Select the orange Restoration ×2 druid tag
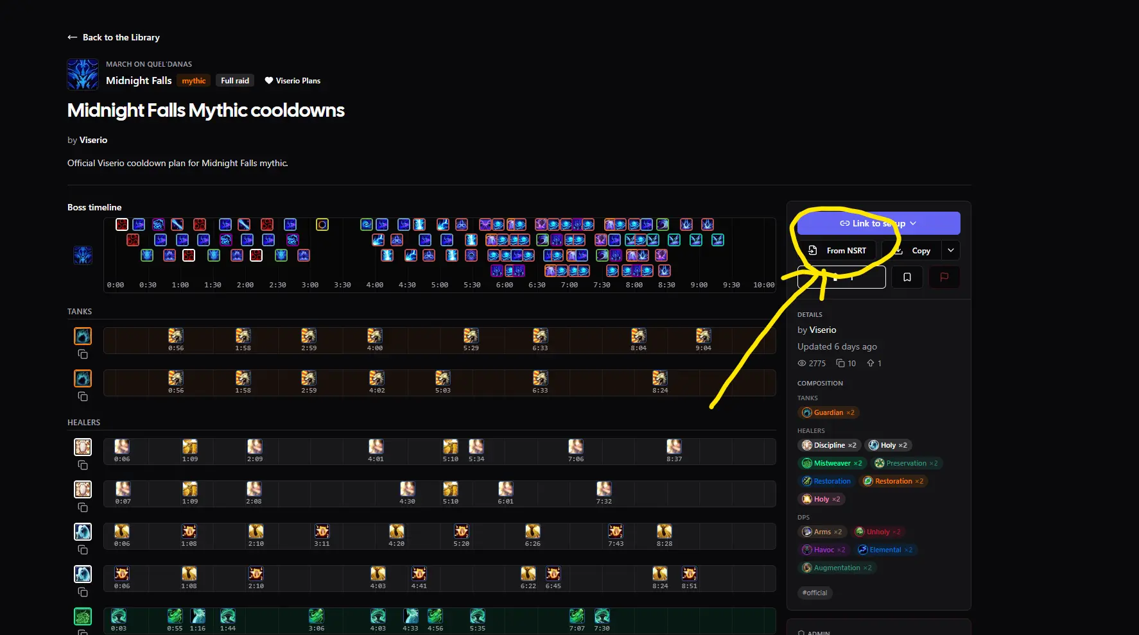Image resolution: width=1139 pixels, height=635 pixels. pyautogui.click(x=893, y=481)
